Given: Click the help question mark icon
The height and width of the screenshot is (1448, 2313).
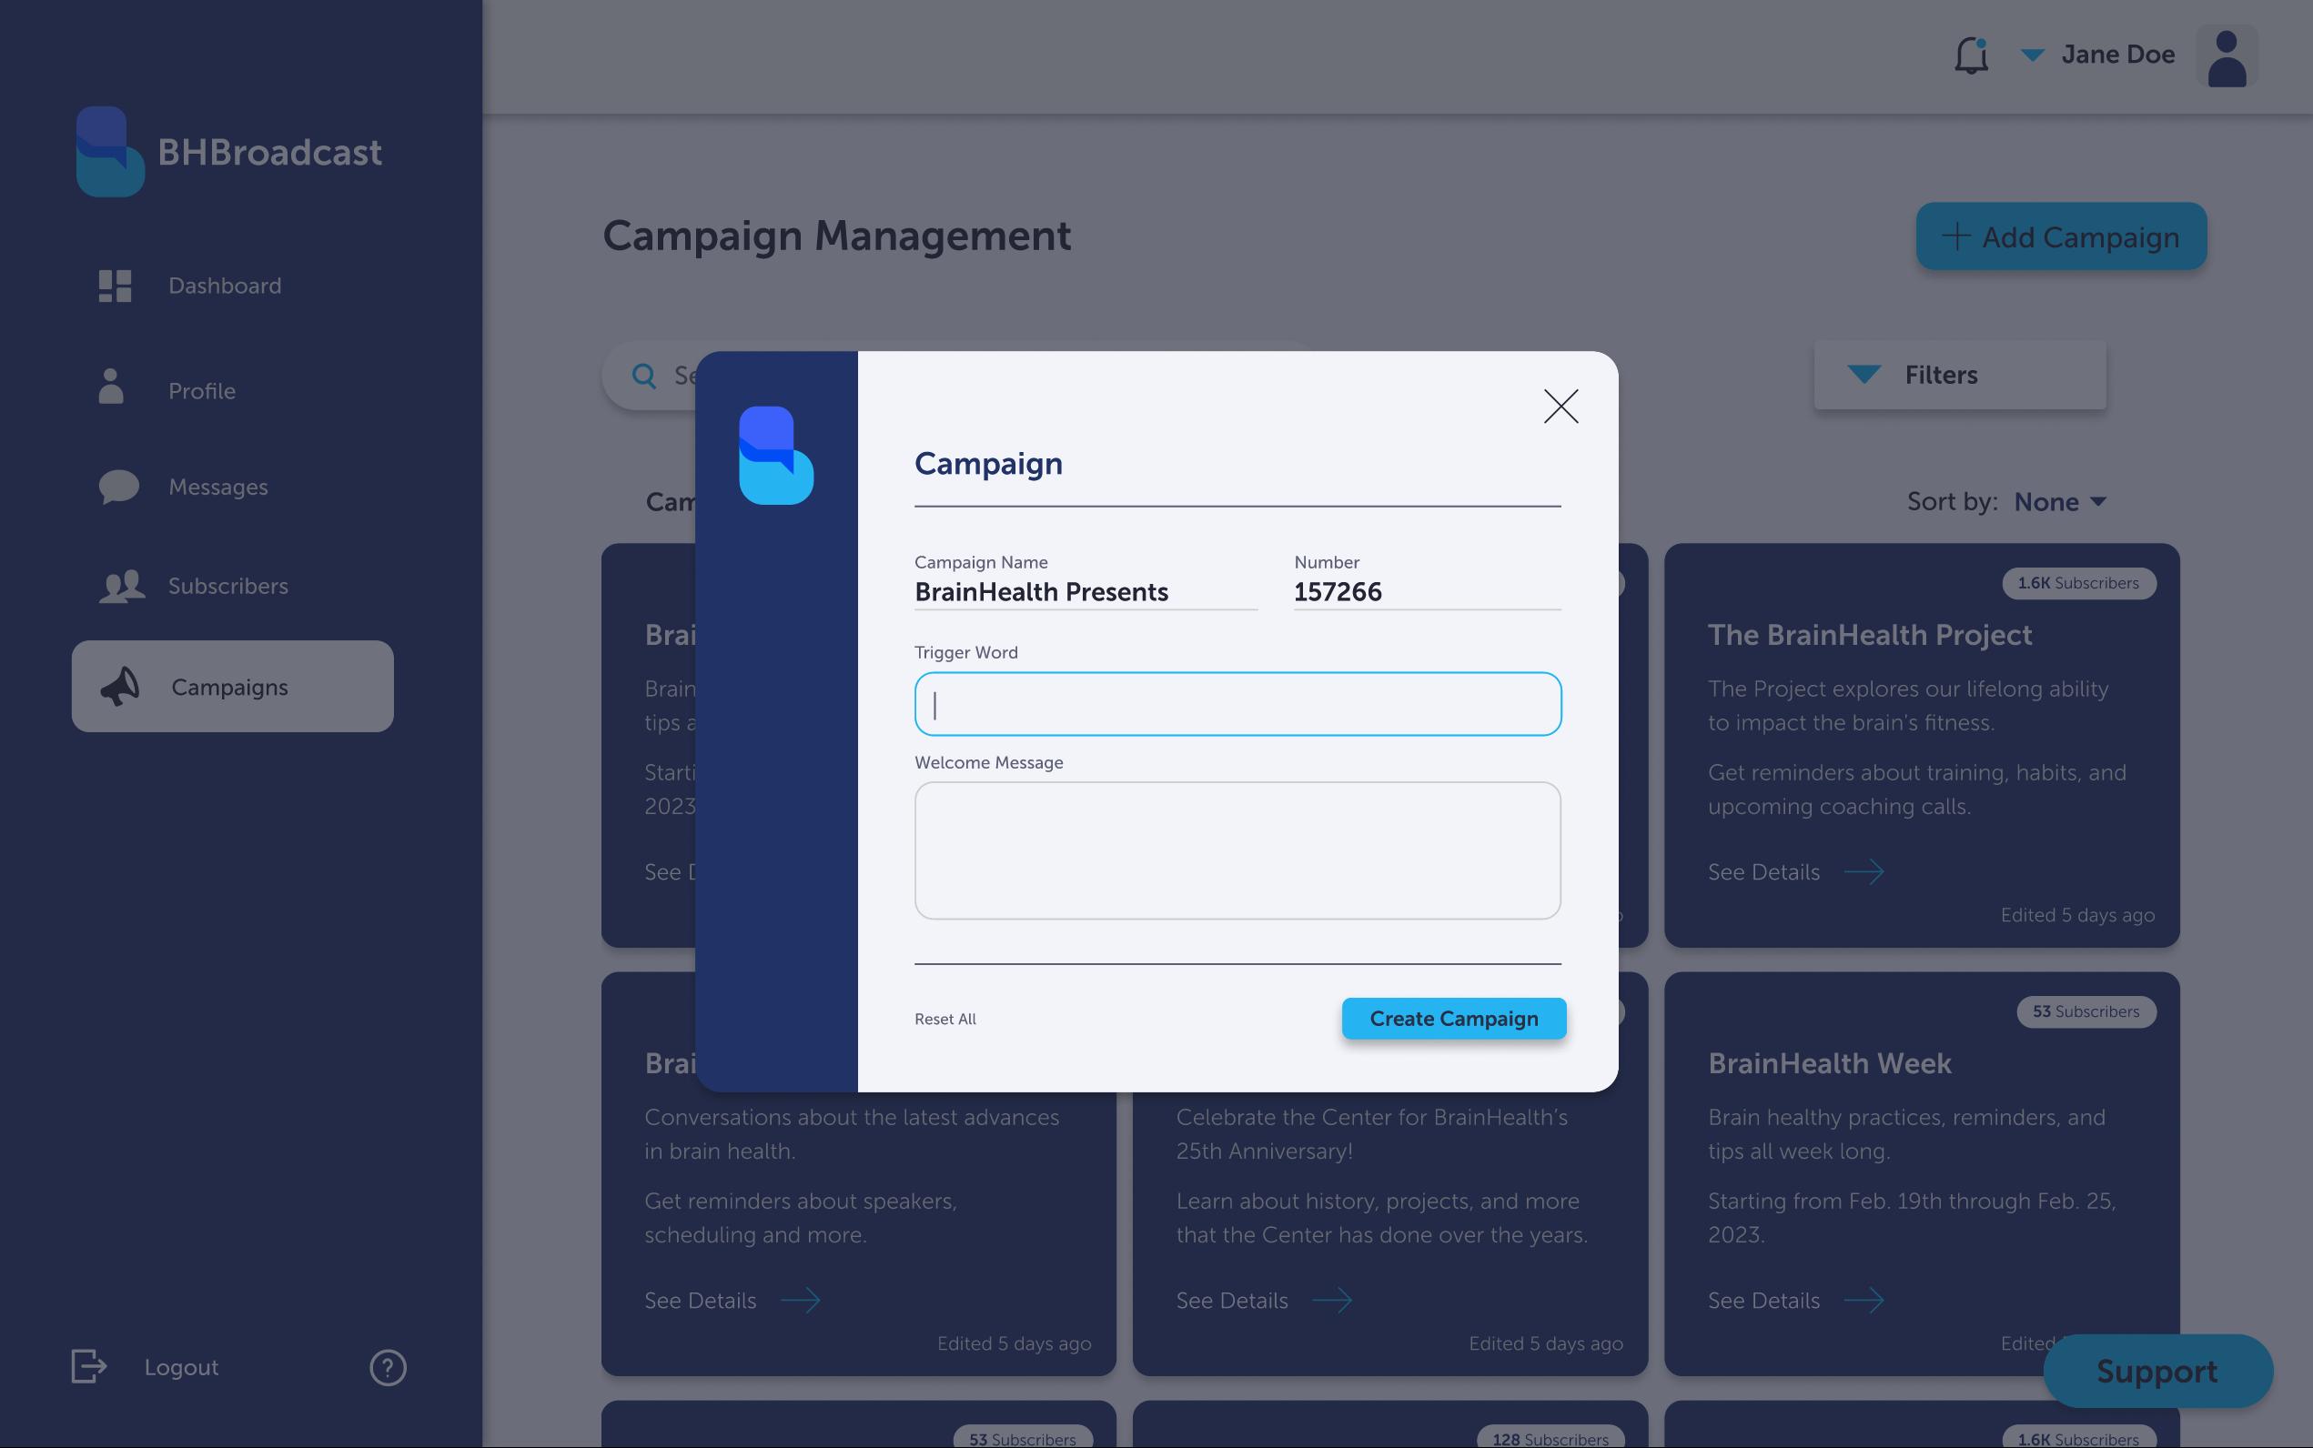Looking at the screenshot, I should pos(388,1368).
